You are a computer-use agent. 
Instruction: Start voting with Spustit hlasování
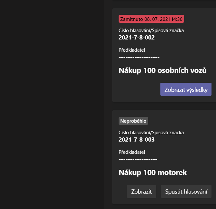click(x=186, y=191)
